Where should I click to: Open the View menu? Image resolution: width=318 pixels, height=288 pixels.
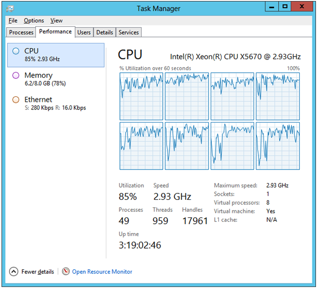pyautogui.click(x=56, y=21)
